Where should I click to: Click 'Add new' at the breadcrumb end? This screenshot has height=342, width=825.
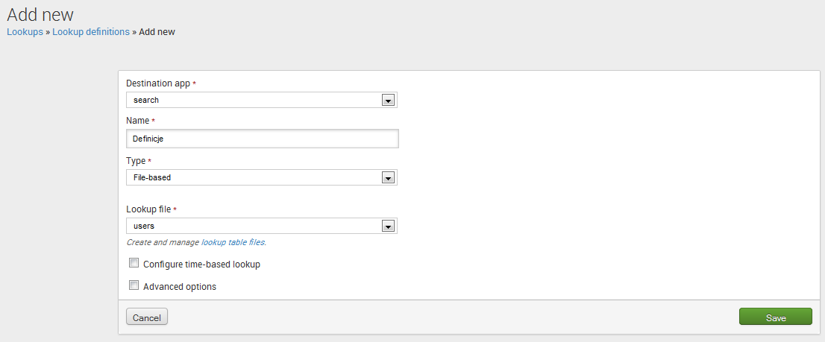tap(157, 32)
